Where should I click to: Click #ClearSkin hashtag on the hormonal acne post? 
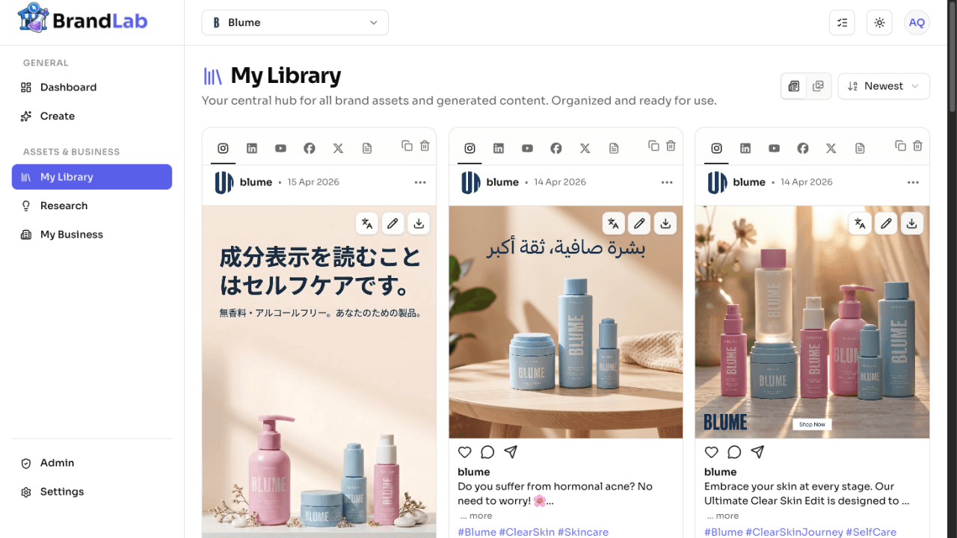click(x=527, y=532)
